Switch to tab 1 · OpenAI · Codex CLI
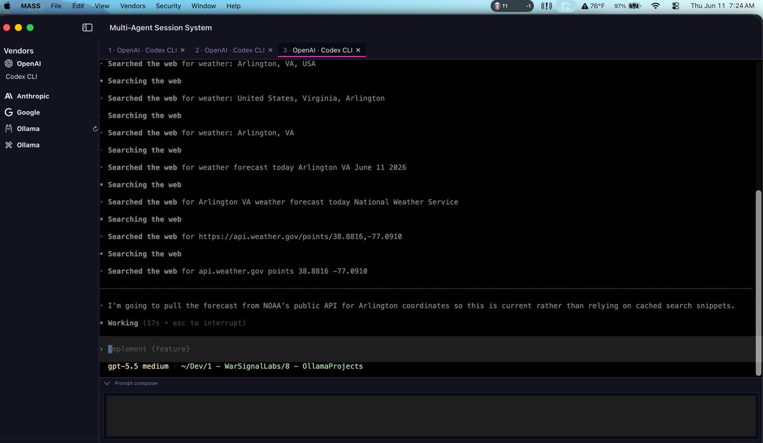 click(142, 50)
